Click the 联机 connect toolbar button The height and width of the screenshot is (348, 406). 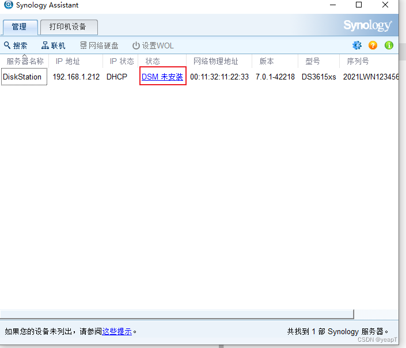tap(54, 46)
